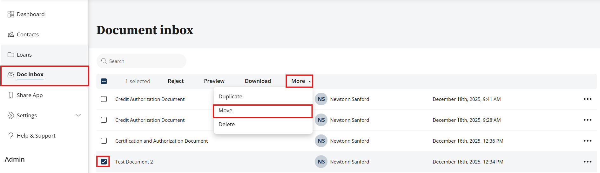Screen dimensions: 600x173
Task: Select Delete from the More menu
Action: tap(226, 125)
